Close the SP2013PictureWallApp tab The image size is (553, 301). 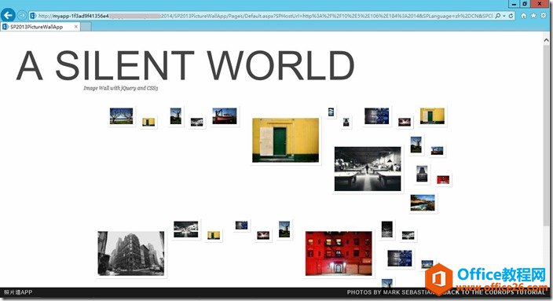76,27
